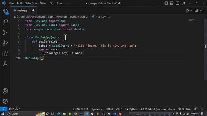Open the File menu
This screenshot has height=116, width=207.
pos(12,3)
